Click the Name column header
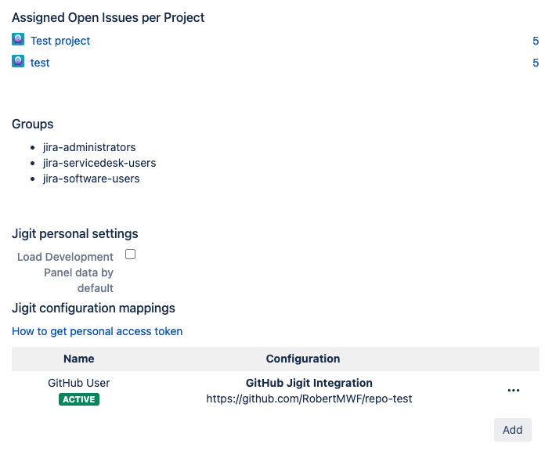This screenshot has height=451, width=545. point(79,359)
